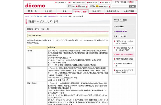Click 新規サービスエリア一覧 section heading
The image size is (161, 105).
[38, 29]
